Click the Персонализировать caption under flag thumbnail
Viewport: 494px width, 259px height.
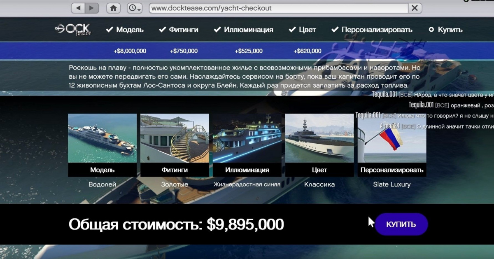click(x=392, y=170)
